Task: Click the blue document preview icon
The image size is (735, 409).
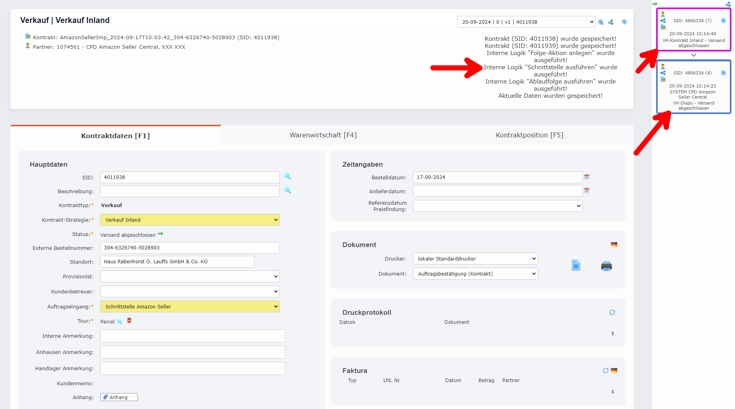Action: 576,266
